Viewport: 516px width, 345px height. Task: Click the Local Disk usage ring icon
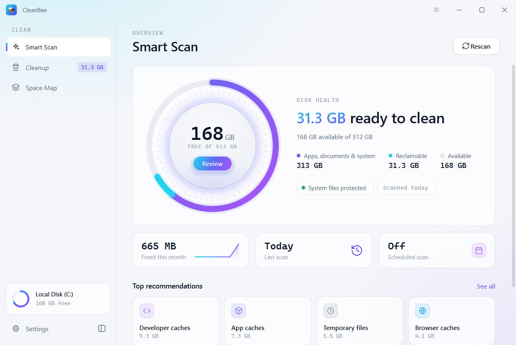point(21,299)
